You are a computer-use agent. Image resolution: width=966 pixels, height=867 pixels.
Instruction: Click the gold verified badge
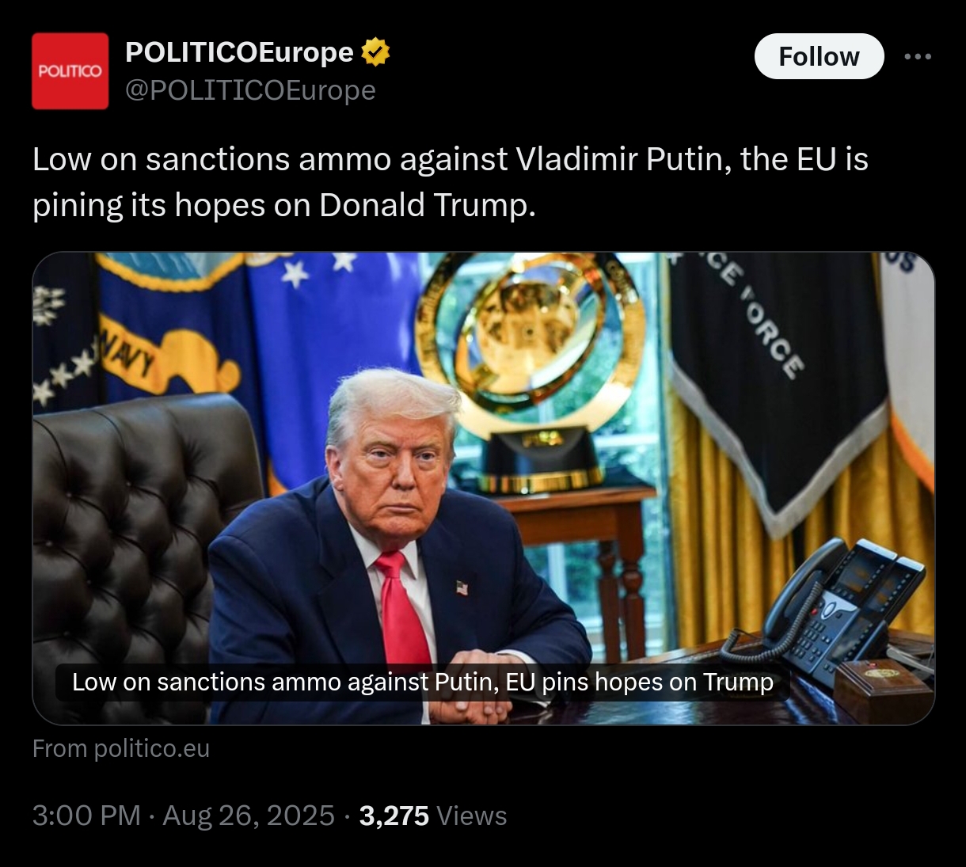(375, 53)
